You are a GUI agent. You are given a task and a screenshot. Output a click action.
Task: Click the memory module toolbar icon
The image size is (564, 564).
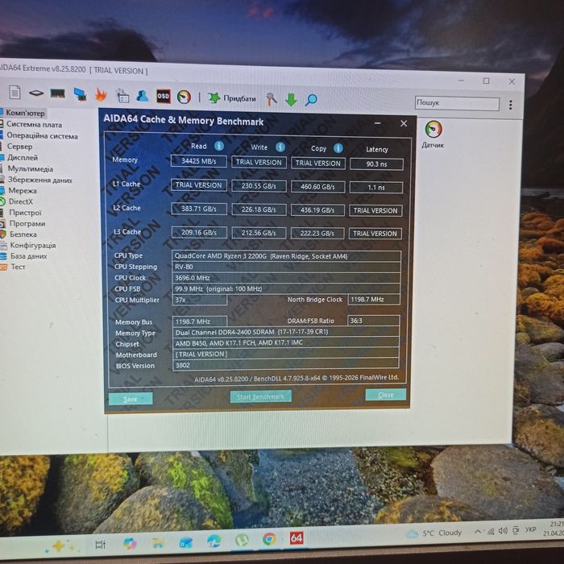(57, 94)
